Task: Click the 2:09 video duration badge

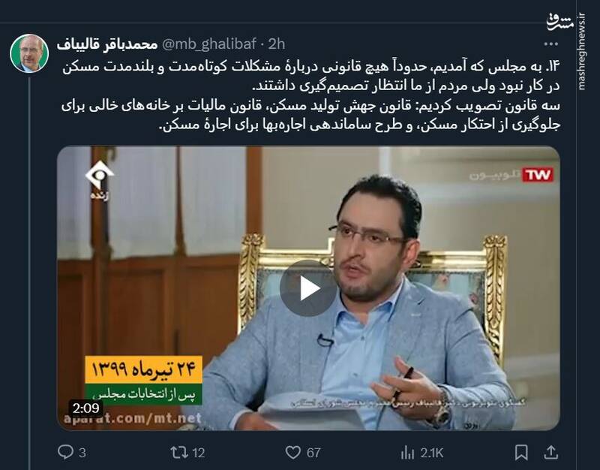Action: (85, 408)
